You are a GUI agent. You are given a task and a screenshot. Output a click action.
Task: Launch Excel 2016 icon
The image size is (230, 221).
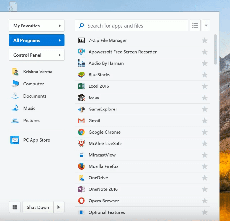[x=81, y=86]
